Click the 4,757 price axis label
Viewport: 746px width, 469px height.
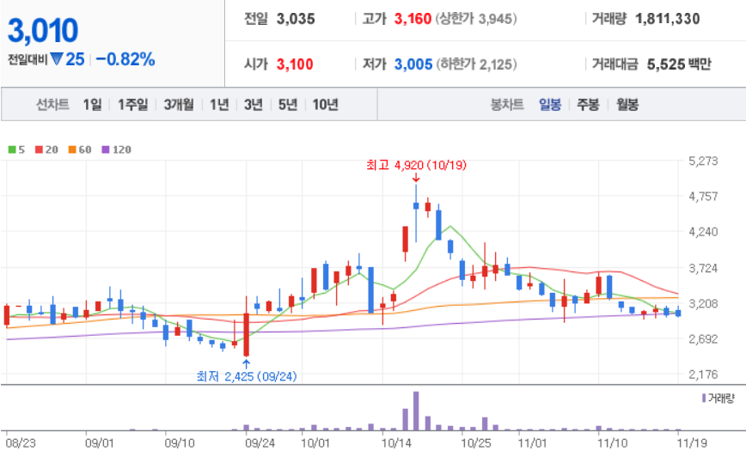point(703,197)
